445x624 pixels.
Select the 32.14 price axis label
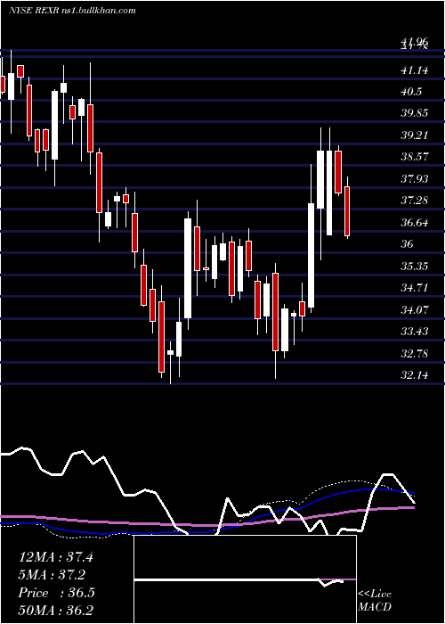click(415, 375)
